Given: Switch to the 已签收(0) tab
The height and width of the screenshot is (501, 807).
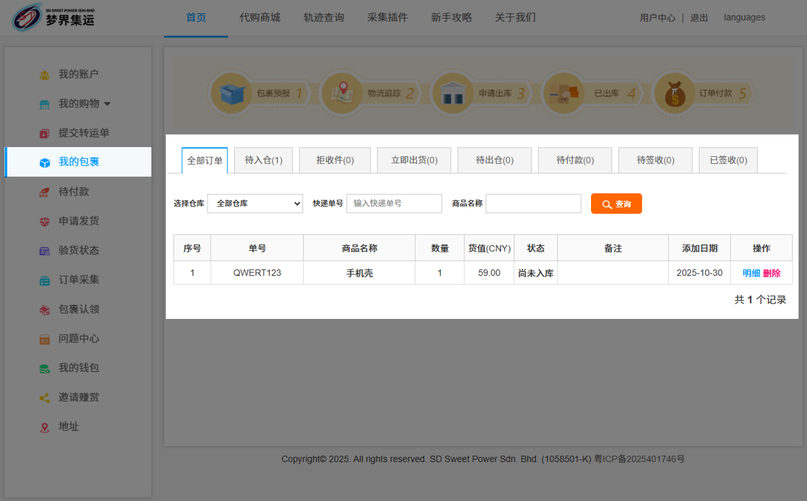Looking at the screenshot, I should click(x=728, y=160).
